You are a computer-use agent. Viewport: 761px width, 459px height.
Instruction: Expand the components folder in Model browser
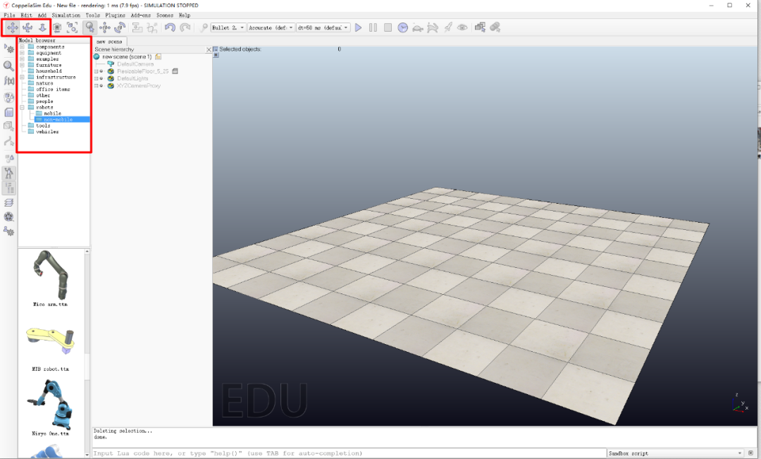[22, 47]
